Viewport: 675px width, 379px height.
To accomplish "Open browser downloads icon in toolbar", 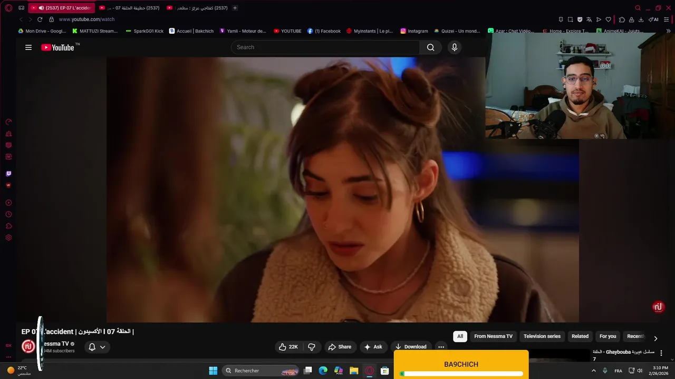I will click(x=641, y=19).
